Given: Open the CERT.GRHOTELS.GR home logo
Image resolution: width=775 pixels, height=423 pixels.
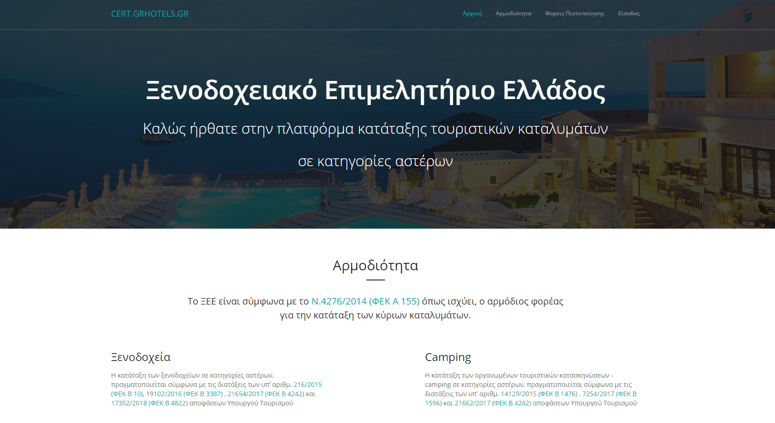Looking at the screenshot, I should pos(149,14).
